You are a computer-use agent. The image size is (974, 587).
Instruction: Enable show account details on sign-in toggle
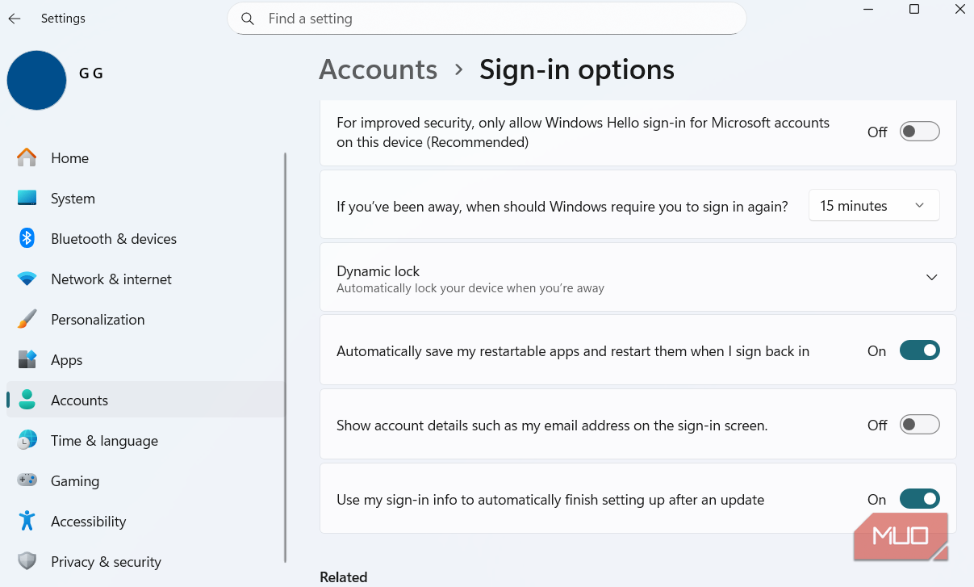[920, 425]
